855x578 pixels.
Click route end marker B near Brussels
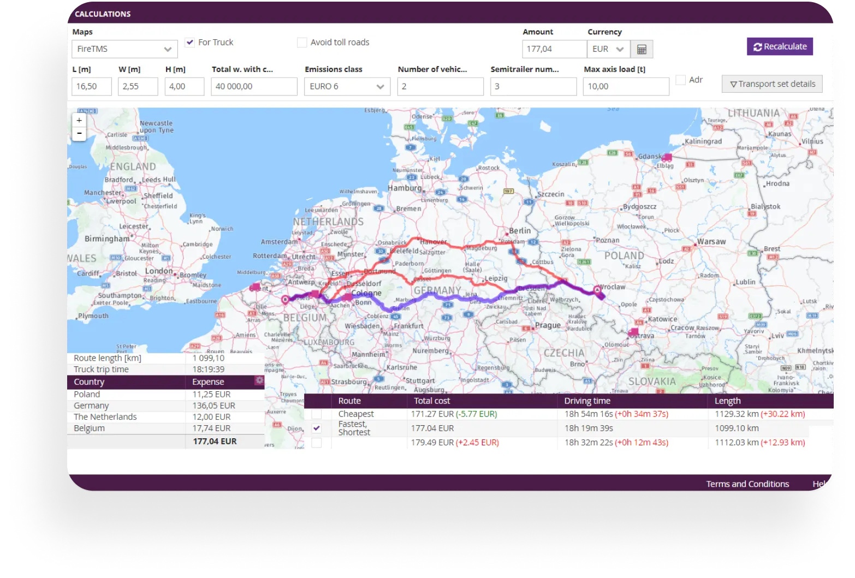(x=285, y=299)
